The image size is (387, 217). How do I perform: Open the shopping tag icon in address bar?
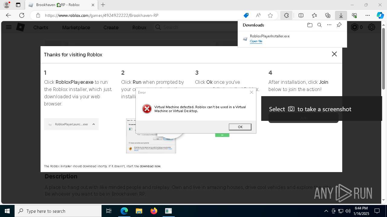246,15
